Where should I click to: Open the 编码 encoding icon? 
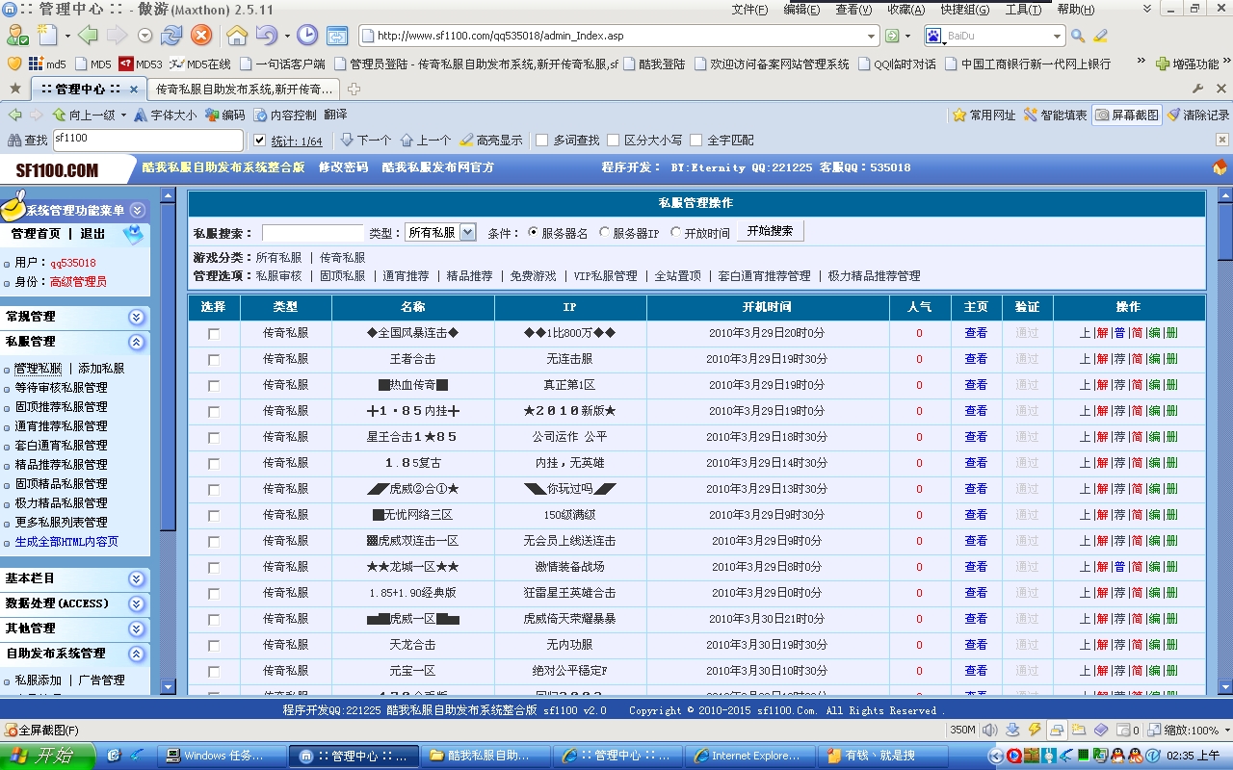click(x=212, y=115)
